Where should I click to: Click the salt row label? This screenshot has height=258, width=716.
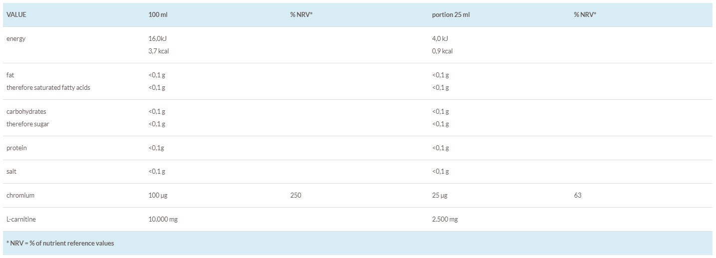(x=12, y=171)
